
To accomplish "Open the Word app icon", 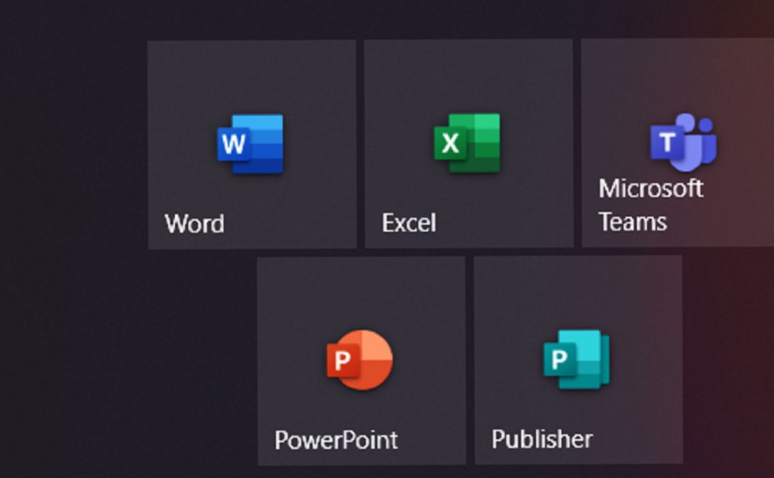I will pos(251,144).
